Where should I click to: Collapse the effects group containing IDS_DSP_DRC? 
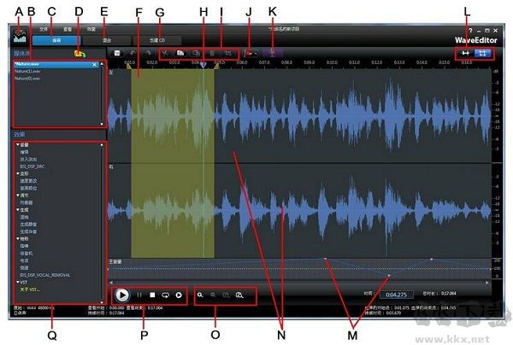click(18, 144)
